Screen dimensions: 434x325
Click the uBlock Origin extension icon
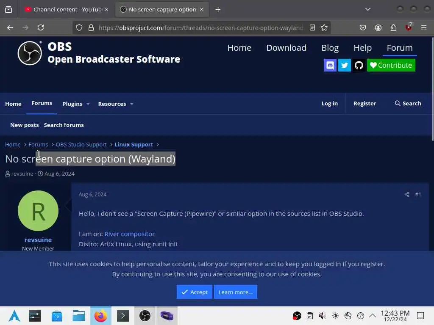tap(409, 27)
